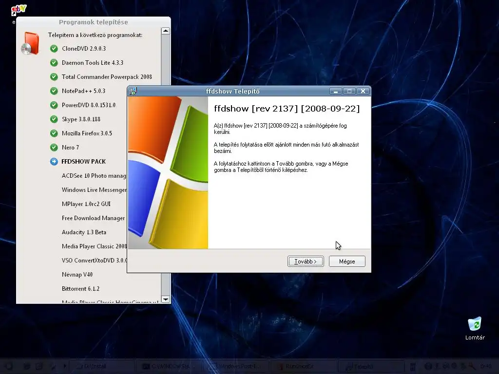
Task: Select the Névnap V40 entry
Action: (x=77, y=275)
